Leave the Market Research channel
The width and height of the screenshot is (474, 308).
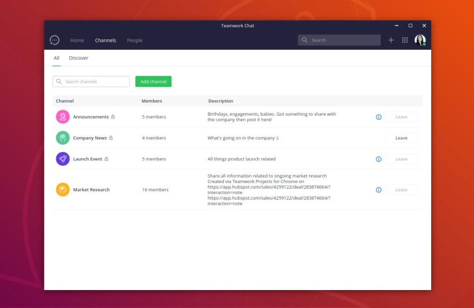click(x=402, y=190)
